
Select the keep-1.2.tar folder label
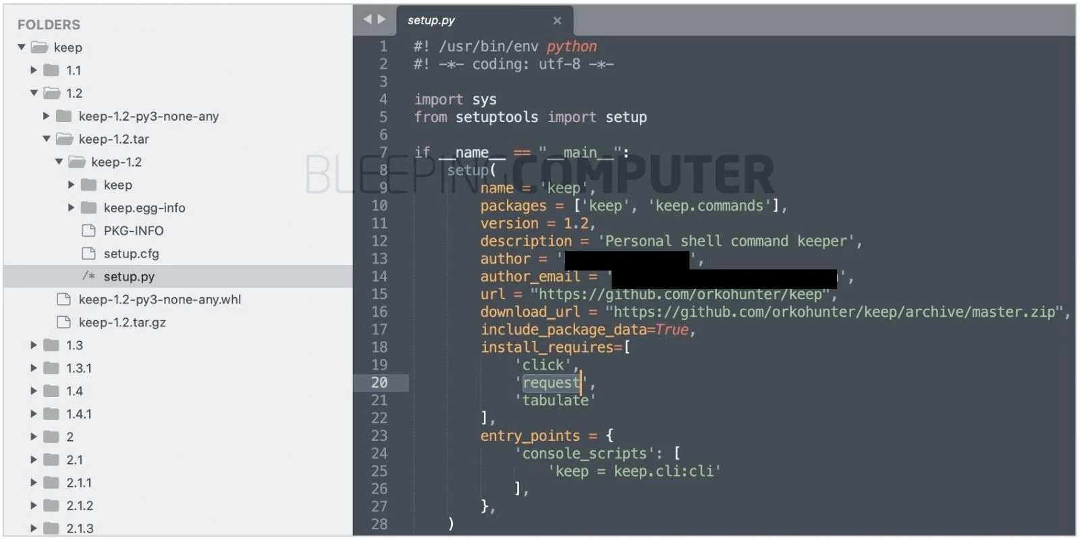[113, 139]
